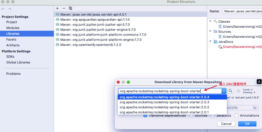
Task: Select the Libraries settings page
Action: coord(27,34)
